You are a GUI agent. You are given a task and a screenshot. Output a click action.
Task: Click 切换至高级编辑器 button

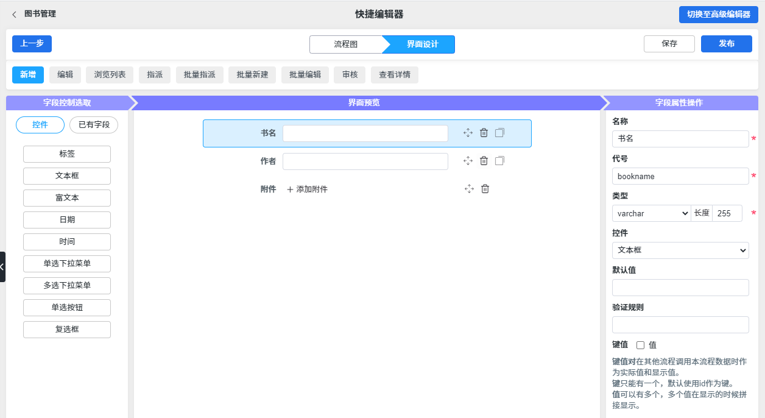[718, 15]
